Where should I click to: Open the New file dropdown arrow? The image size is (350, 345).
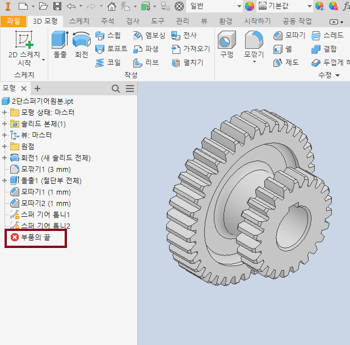(x=33, y=6)
